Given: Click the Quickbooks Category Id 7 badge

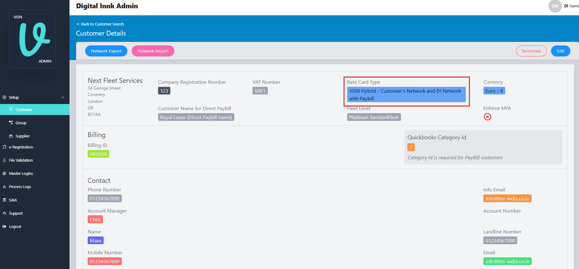Looking at the screenshot, I should [411, 147].
